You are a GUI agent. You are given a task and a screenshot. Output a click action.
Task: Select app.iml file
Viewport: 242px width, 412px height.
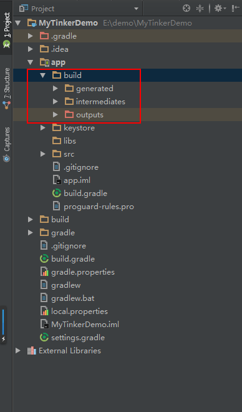tap(77, 180)
